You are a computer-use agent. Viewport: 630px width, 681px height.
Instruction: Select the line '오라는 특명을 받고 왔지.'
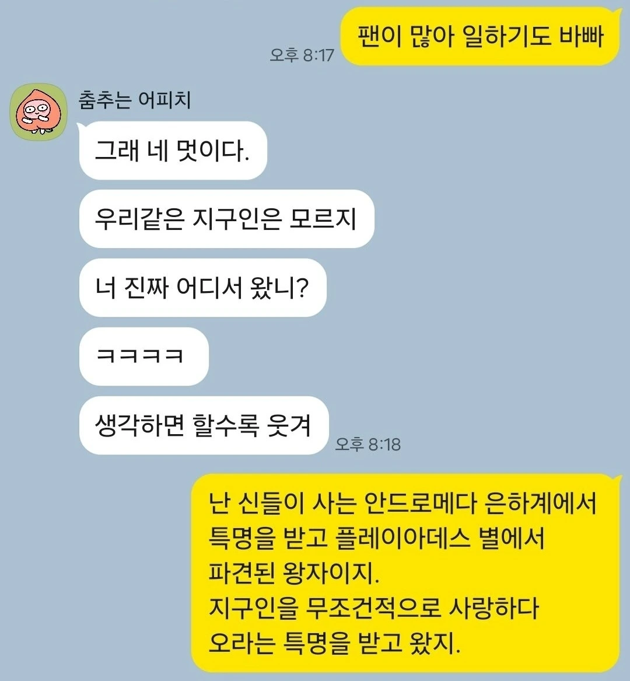tap(334, 643)
